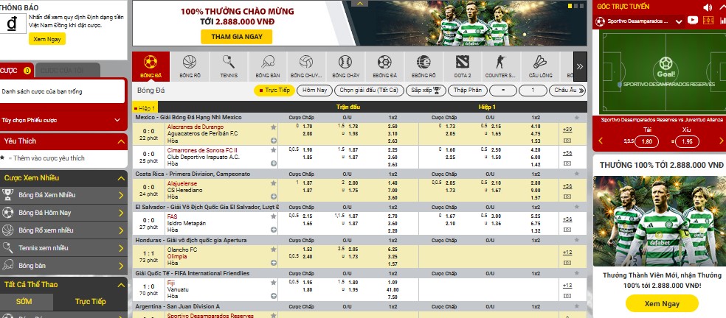Open the Tennis sport category
Screen dimensions: 726x318
tap(228, 66)
